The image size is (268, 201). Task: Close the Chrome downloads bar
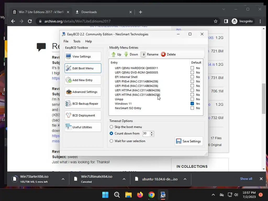click(261, 178)
